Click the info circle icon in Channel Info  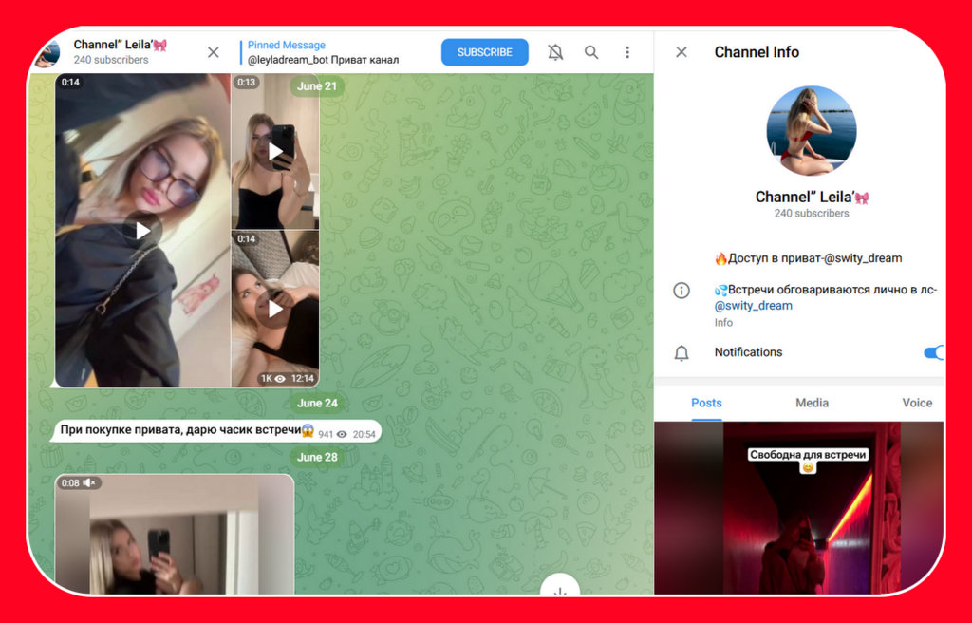click(682, 291)
